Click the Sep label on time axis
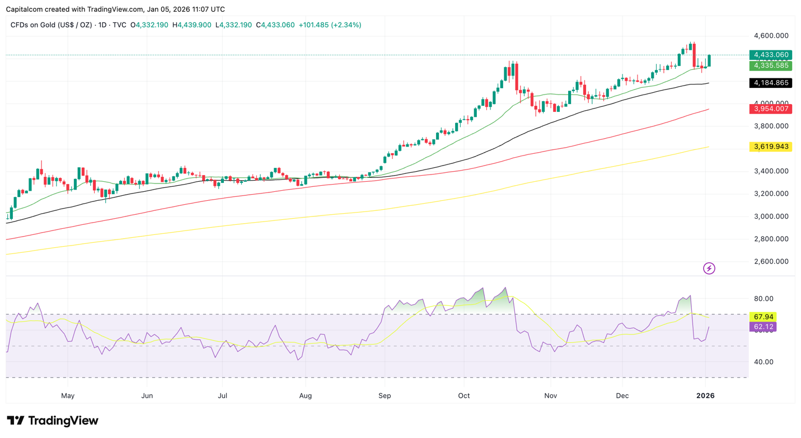The height and width of the screenshot is (438, 801). tap(385, 395)
